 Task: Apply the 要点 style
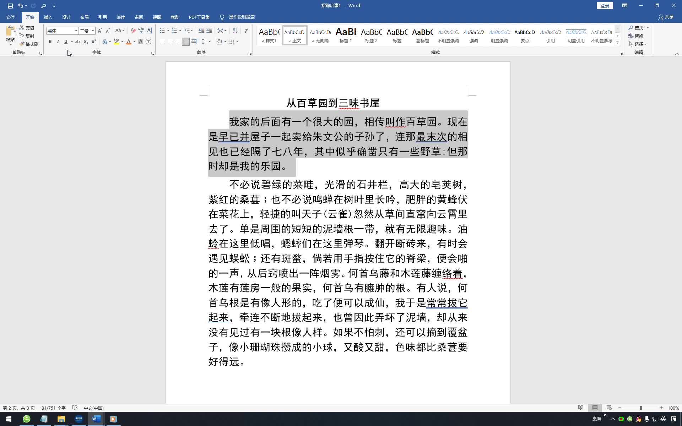pos(525,35)
